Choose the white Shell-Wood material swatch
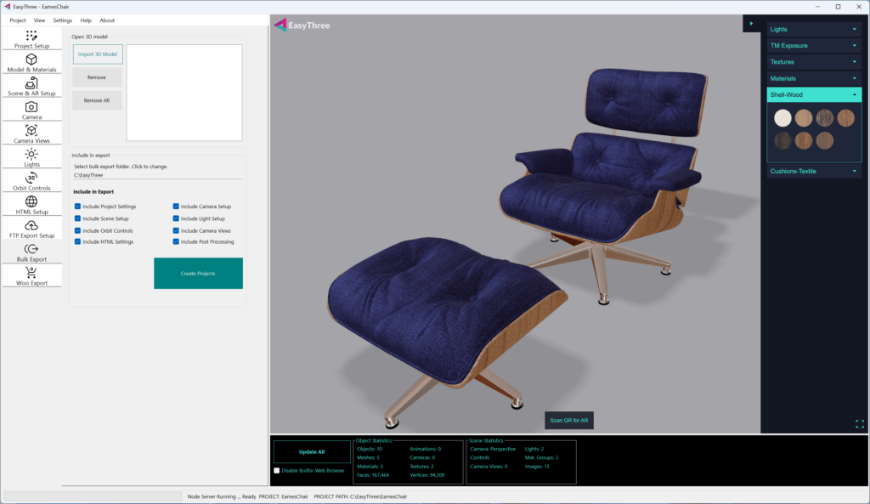 tap(782, 118)
